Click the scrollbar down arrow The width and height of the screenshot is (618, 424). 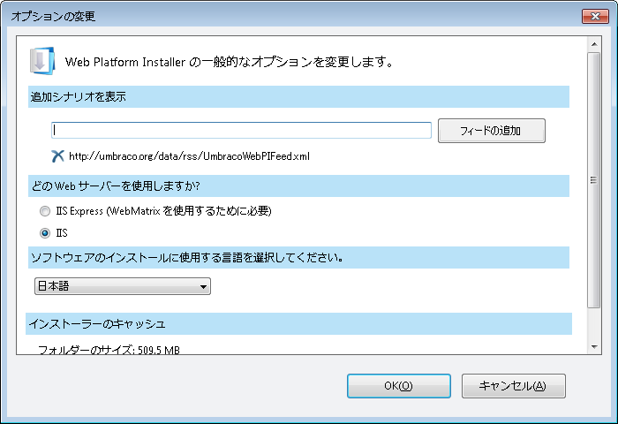tap(594, 347)
